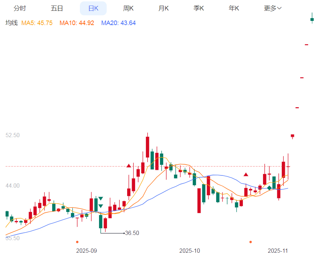321x260 pixels.
Task: Click the 2025-11 date axis label
Action: (278, 251)
